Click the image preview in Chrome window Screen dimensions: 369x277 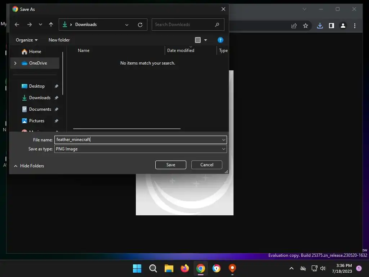[184, 194]
